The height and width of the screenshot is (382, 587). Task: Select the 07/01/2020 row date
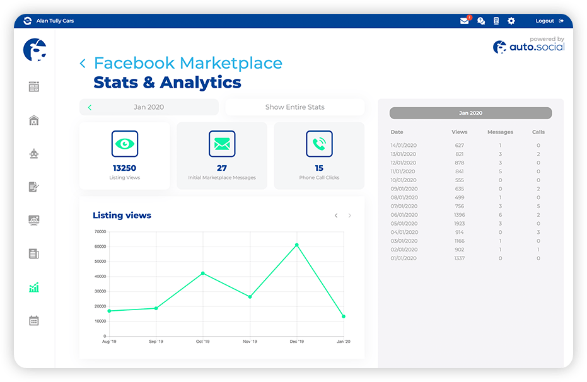point(404,206)
